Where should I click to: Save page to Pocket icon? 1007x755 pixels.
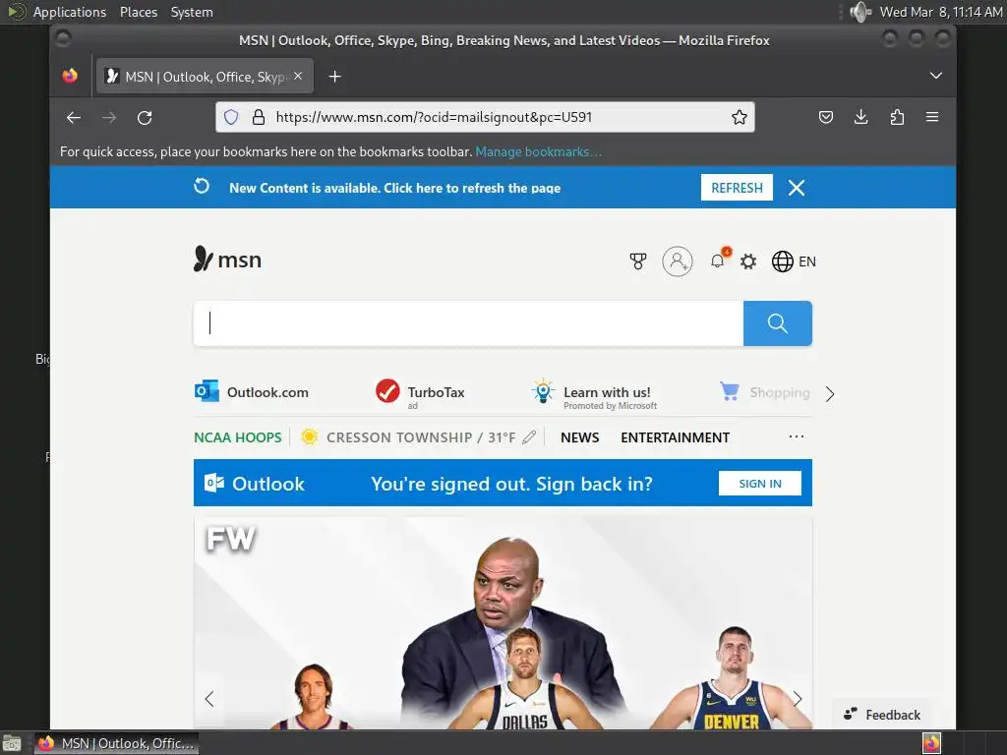826,117
